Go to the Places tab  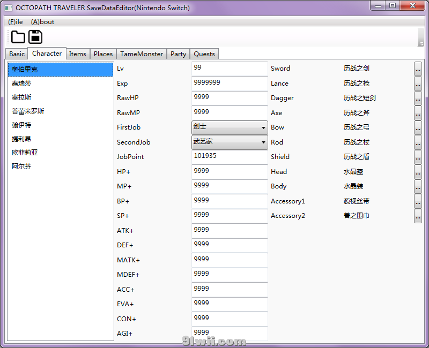point(103,54)
